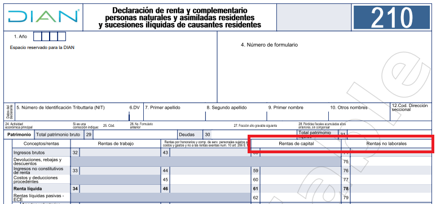
Task: Click the '4. Número de formulario' label
Action: [x=269, y=45]
